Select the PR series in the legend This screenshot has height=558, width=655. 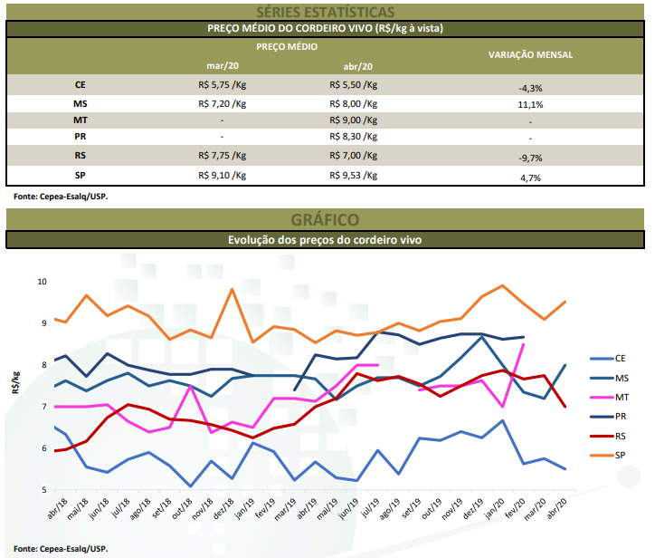point(600,416)
